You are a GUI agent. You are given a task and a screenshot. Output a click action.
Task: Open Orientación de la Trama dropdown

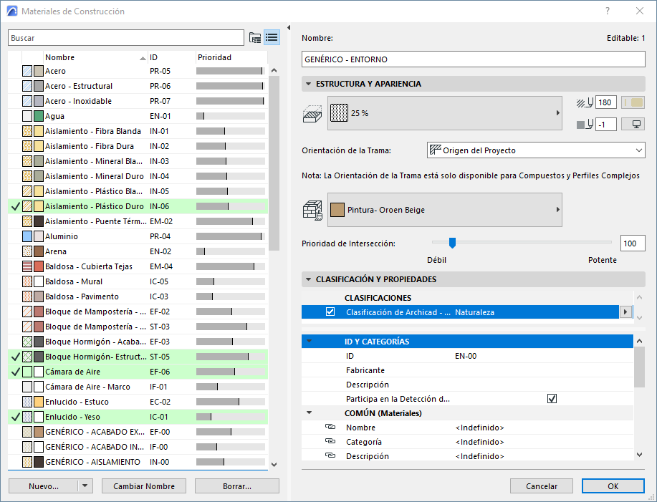(536, 150)
